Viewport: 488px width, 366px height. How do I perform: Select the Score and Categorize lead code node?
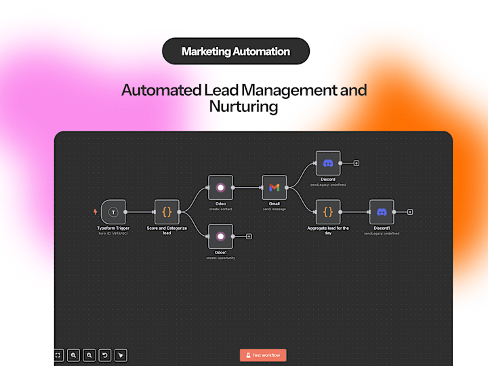click(x=167, y=212)
